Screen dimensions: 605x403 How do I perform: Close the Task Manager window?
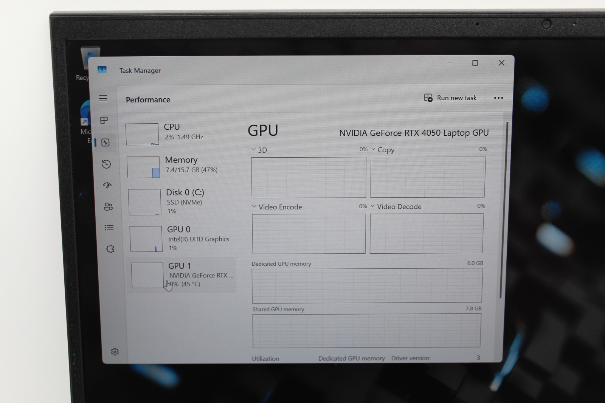click(x=501, y=63)
